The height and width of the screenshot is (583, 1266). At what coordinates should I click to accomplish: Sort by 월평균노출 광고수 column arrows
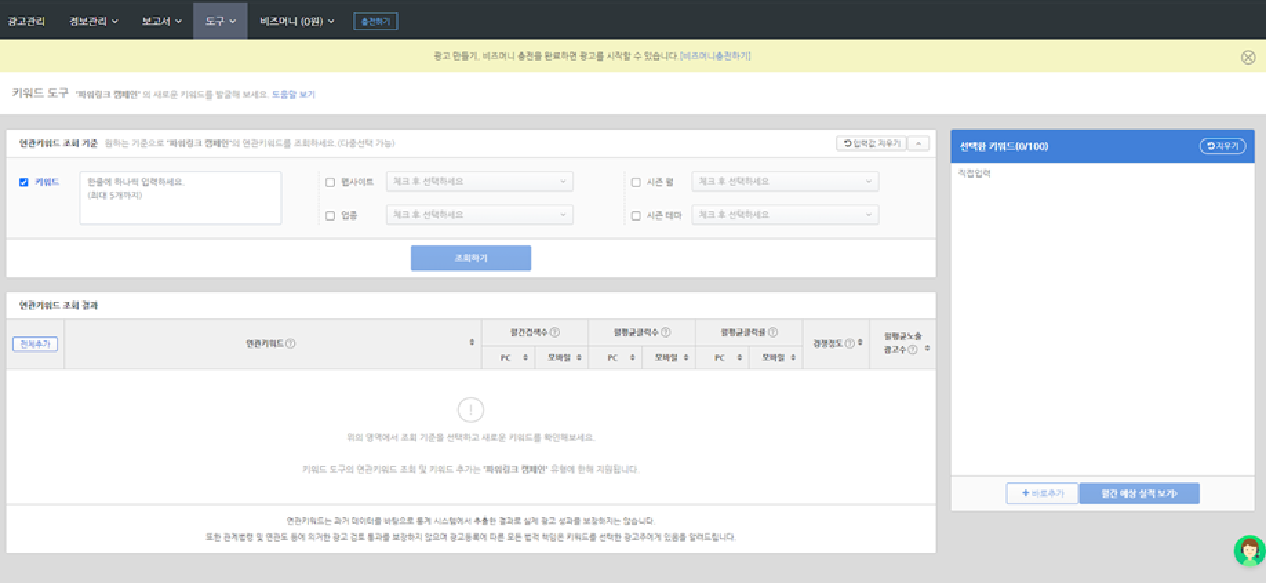click(x=927, y=349)
